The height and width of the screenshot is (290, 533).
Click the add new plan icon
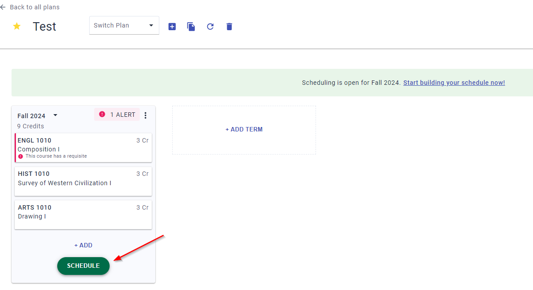coord(172,27)
